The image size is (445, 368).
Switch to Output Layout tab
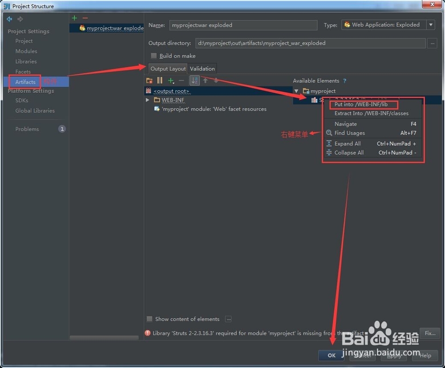(x=168, y=69)
